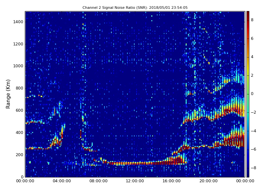Click the 20:00:00 time axis label
262x196 pixels.
point(208,181)
